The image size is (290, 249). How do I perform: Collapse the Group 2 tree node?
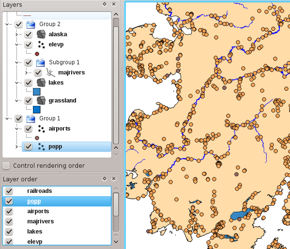pyautogui.click(x=7, y=24)
